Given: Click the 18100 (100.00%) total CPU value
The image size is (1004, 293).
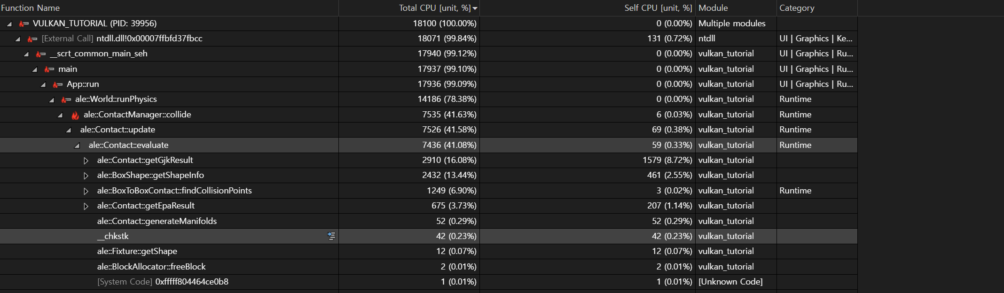Looking at the screenshot, I should click(x=445, y=23).
